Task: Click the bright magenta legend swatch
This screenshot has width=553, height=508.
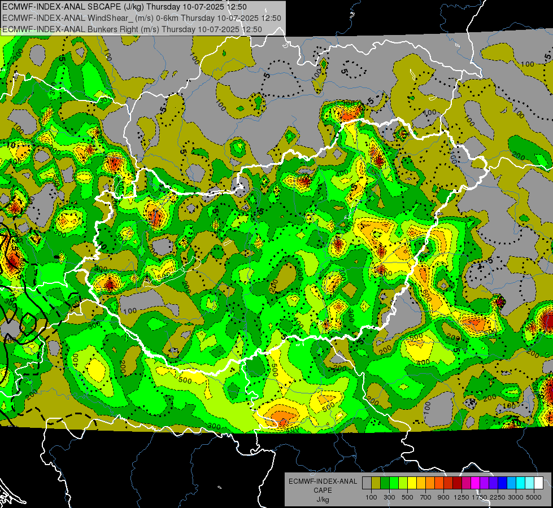Action: (475, 483)
